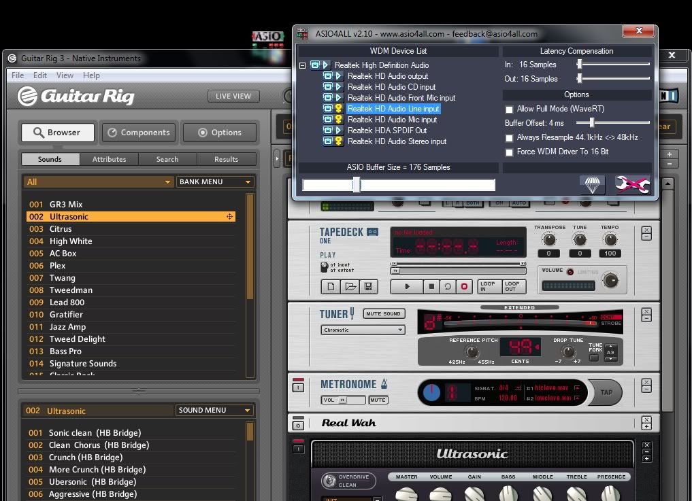Viewport: 692px width, 501px height.
Task: Open the Help menu
Action: pos(91,75)
